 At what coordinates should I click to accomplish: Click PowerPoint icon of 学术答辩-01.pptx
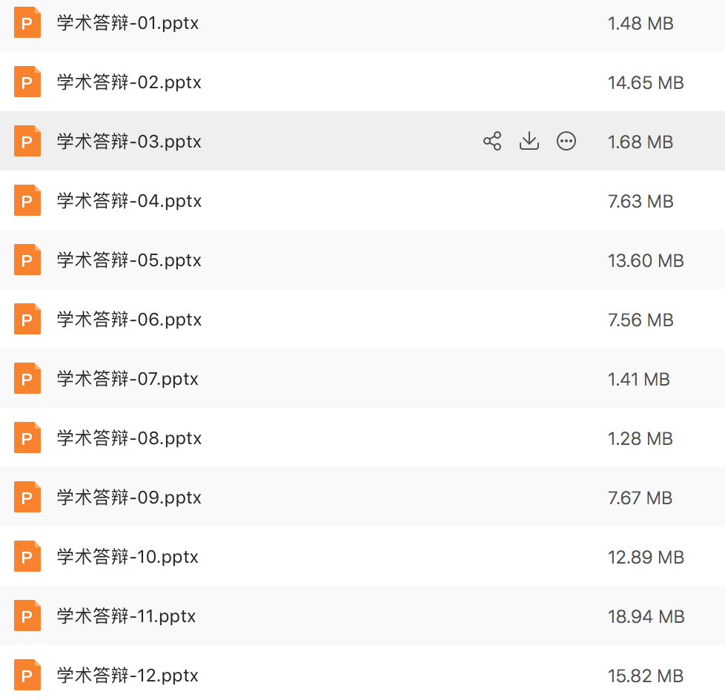coord(27,22)
